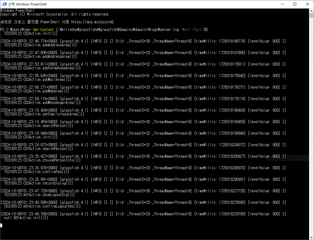
Task: Click the C02Action.addWebArea() log line
Action: [x=36, y=91]
